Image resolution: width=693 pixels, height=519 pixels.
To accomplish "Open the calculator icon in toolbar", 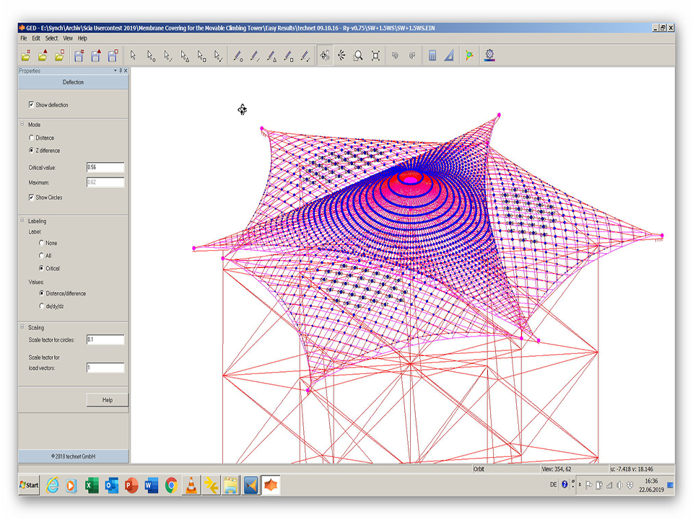I will pyautogui.click(x=432, y=56).
